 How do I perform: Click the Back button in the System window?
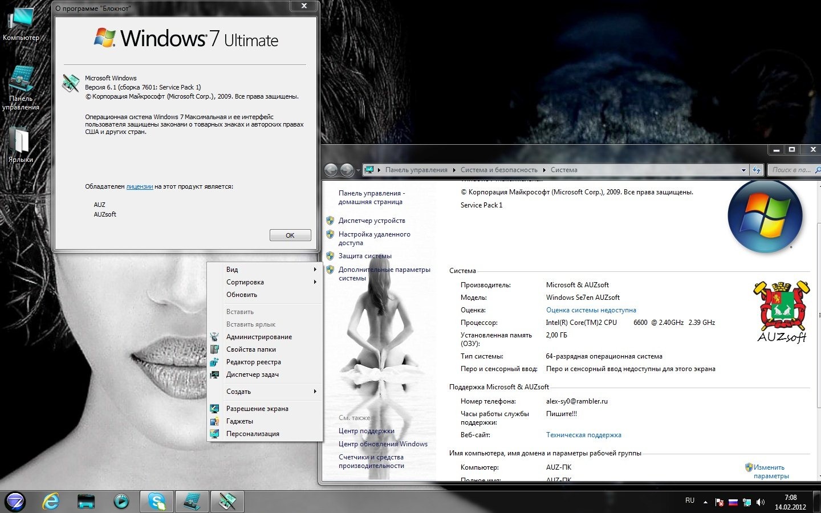331,170
